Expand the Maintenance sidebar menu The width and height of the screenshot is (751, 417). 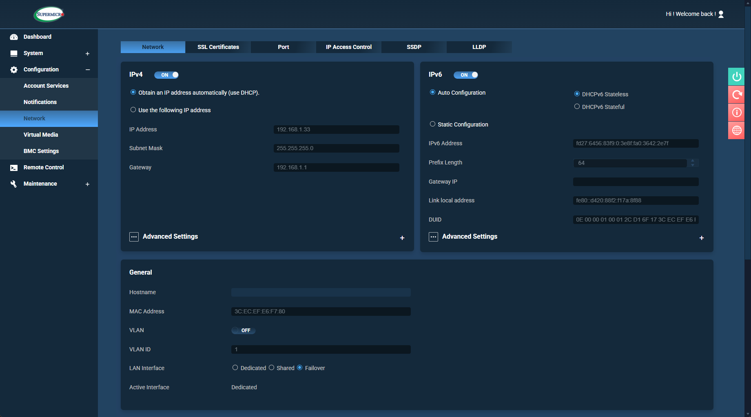[87, 184]
